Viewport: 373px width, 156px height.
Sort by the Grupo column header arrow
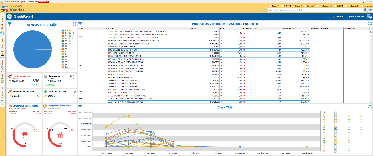click(x=106, y=28)
